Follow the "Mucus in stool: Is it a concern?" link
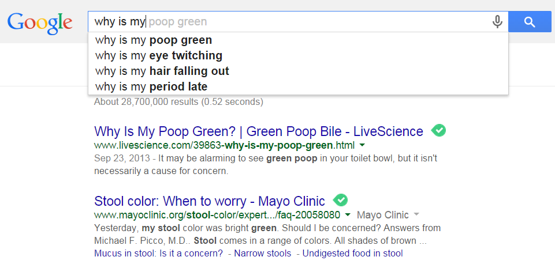Screen dimensions: 555x268 pyautogui.click(x=158, y=254)
